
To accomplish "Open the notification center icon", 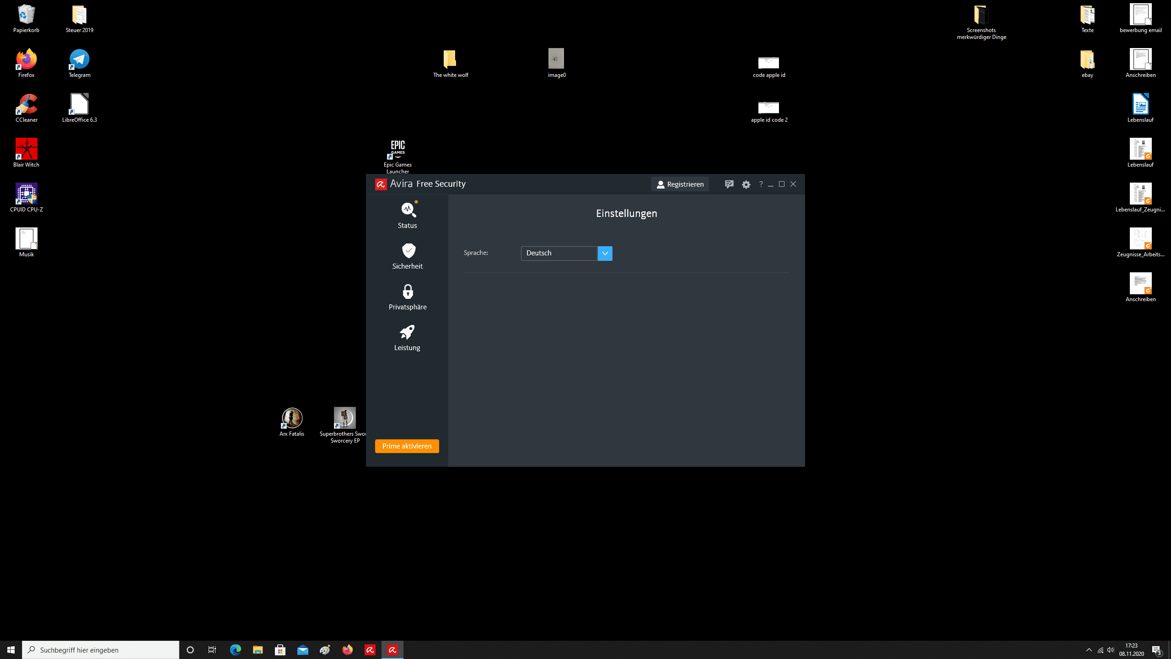I will tap(1157, 650).
